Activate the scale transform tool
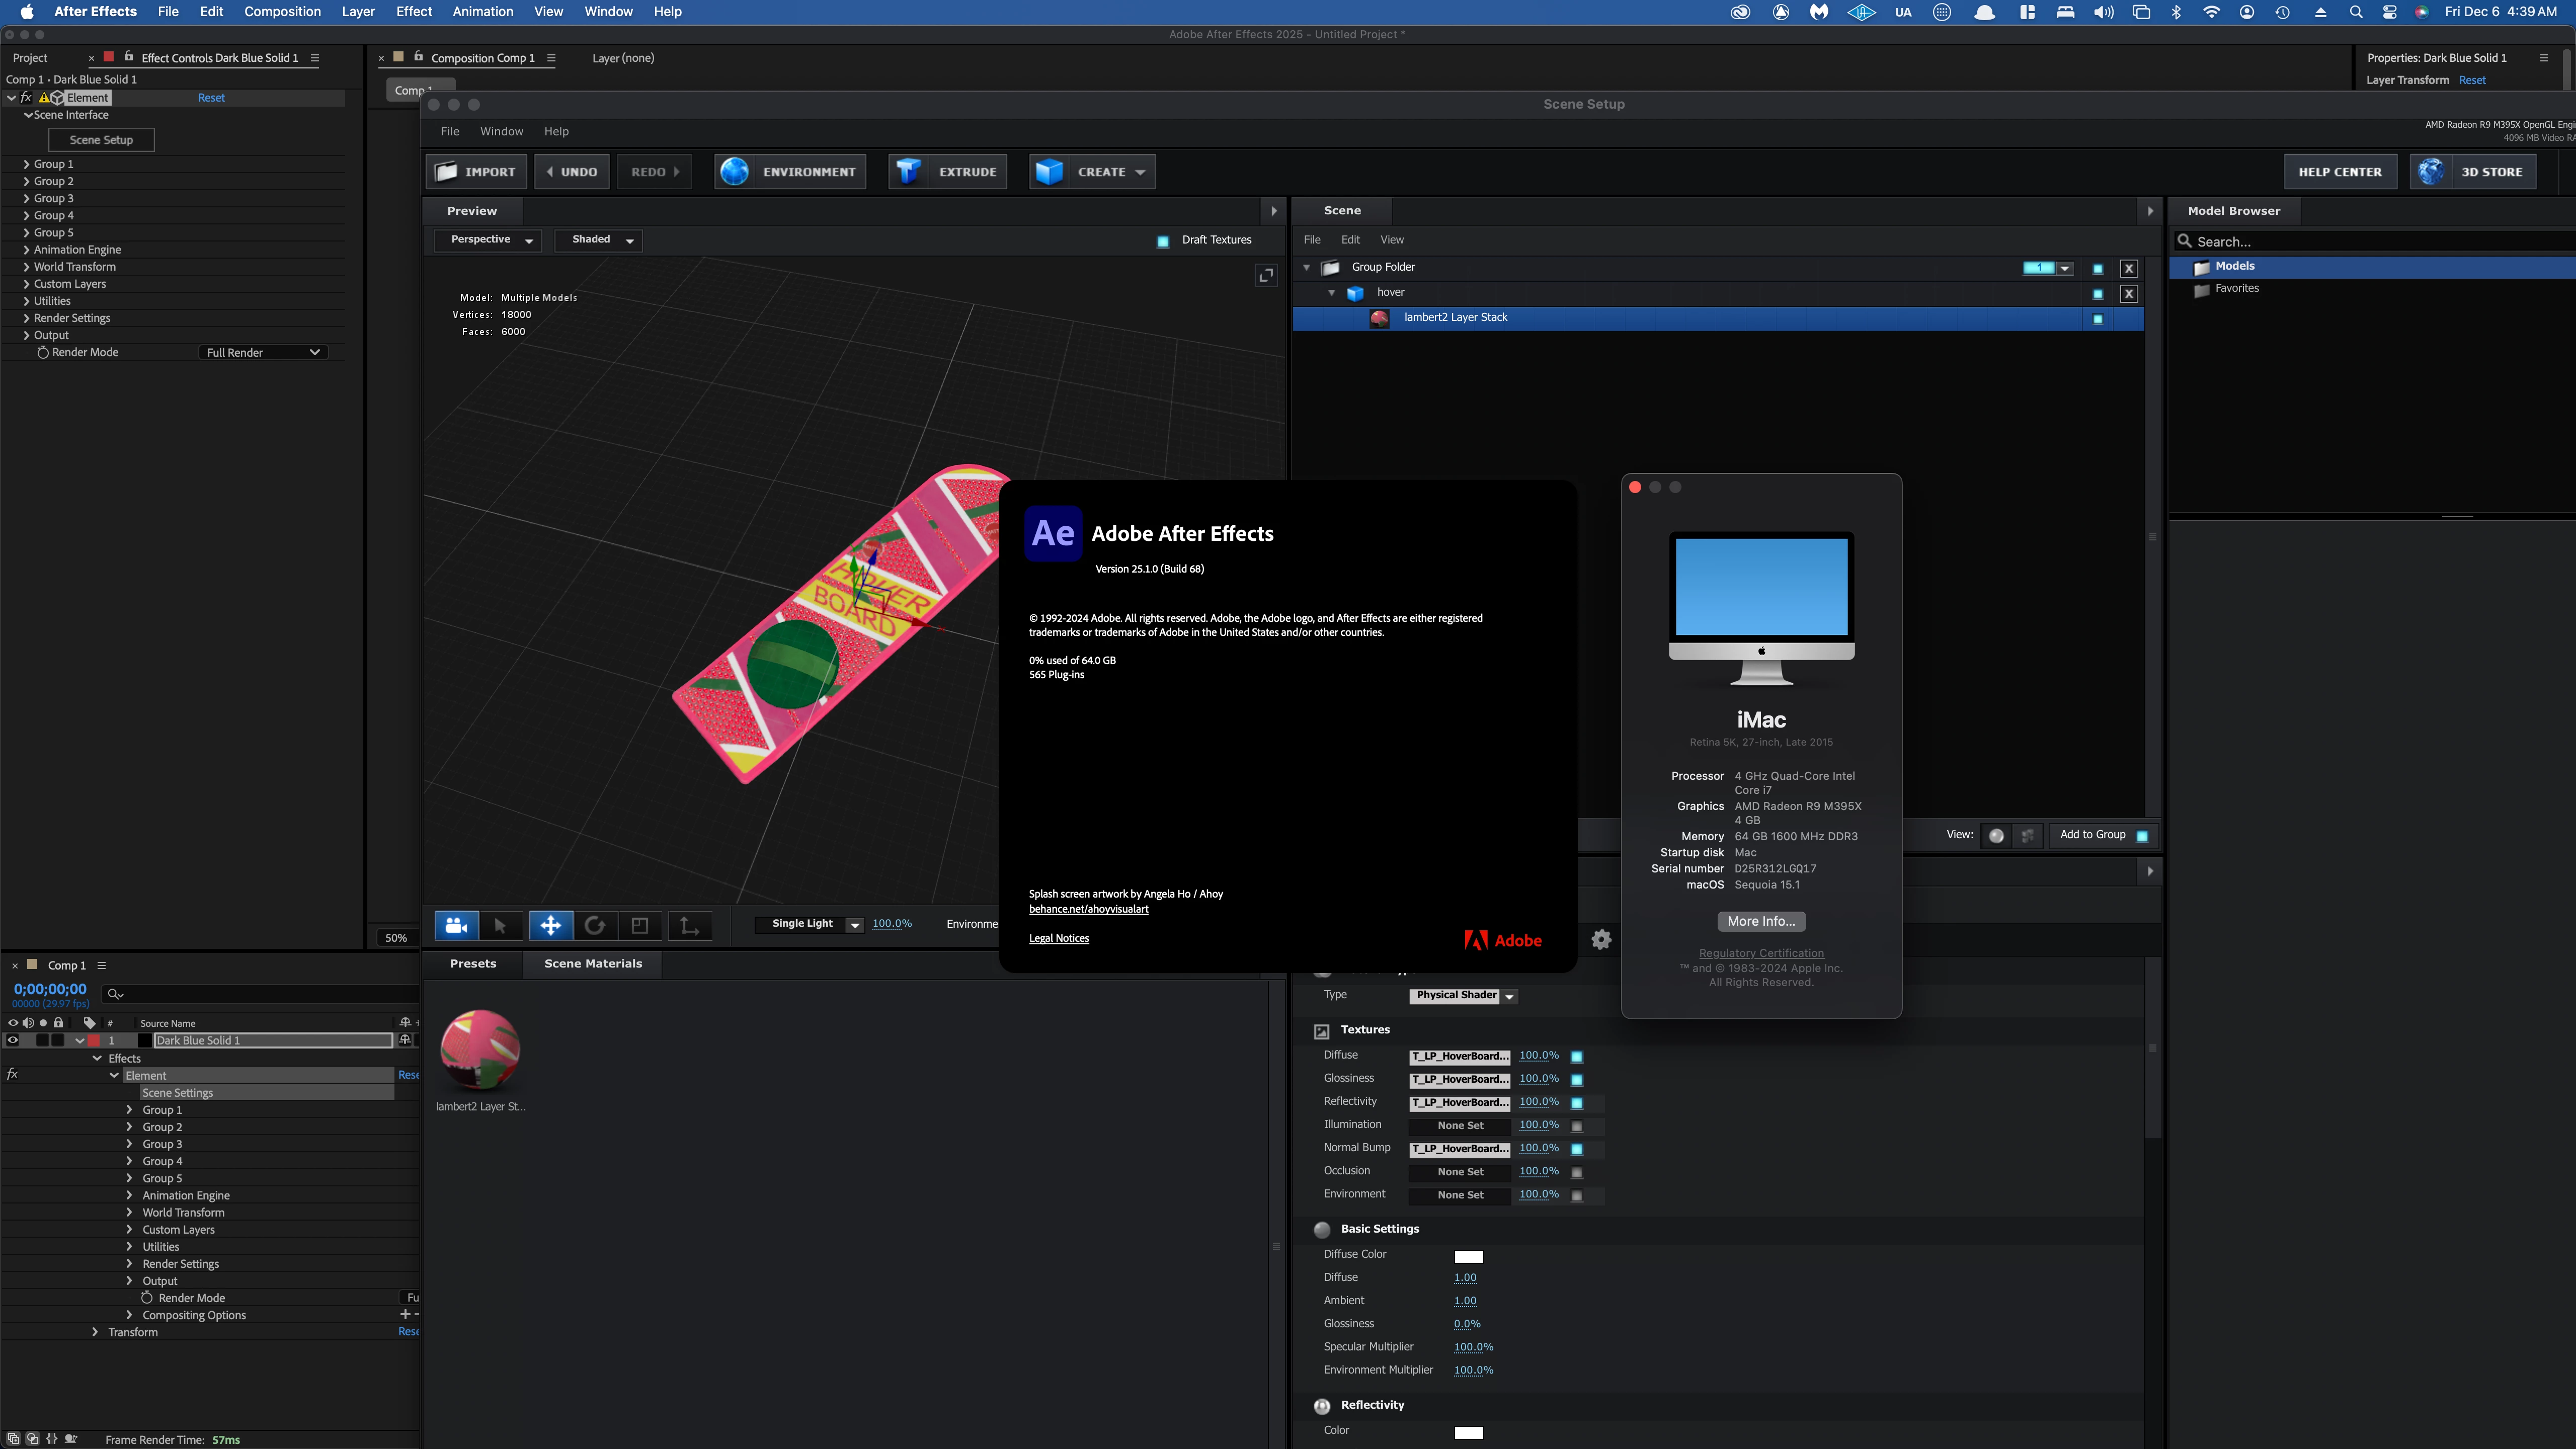This screenshot has height=1449, width=2576. (640, 925)
